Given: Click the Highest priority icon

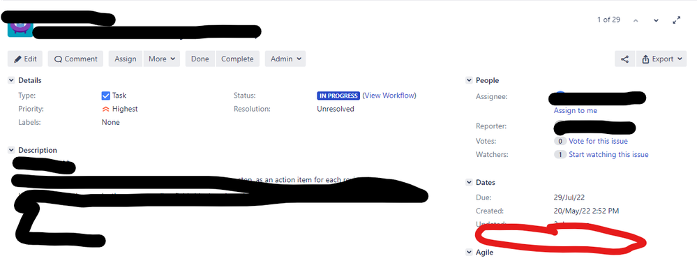Looking at the screenshot, I should pyautogui.click(x=106, y=109).
